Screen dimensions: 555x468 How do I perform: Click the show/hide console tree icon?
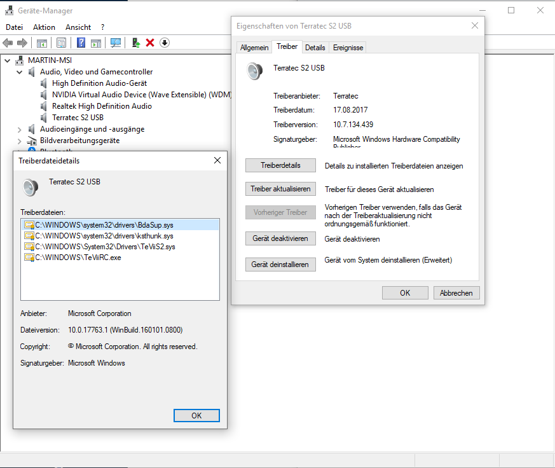pos(41,43)
